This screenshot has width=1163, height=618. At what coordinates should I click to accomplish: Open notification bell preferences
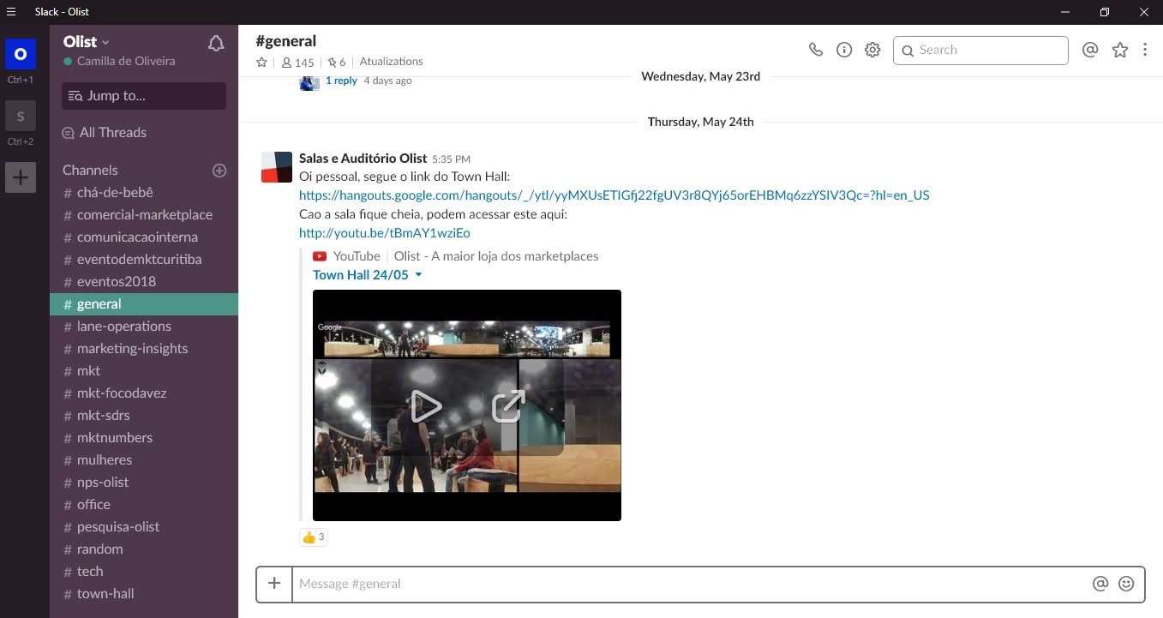pyautogui.click(x=216, y=43)
